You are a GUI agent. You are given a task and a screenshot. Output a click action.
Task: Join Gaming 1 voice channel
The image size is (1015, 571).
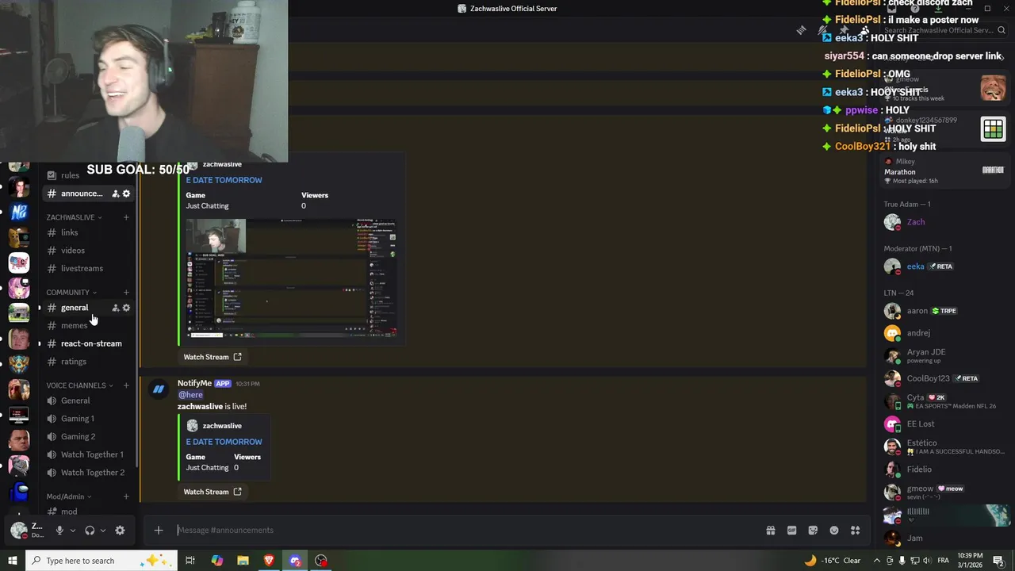pos(87,419)
